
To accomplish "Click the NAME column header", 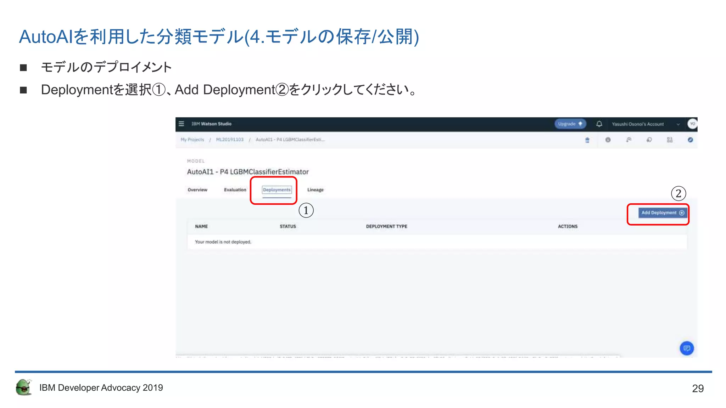I will (x=201, y=226).
